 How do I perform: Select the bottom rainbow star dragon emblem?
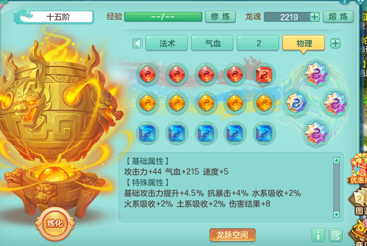click(x=316, y=133)
